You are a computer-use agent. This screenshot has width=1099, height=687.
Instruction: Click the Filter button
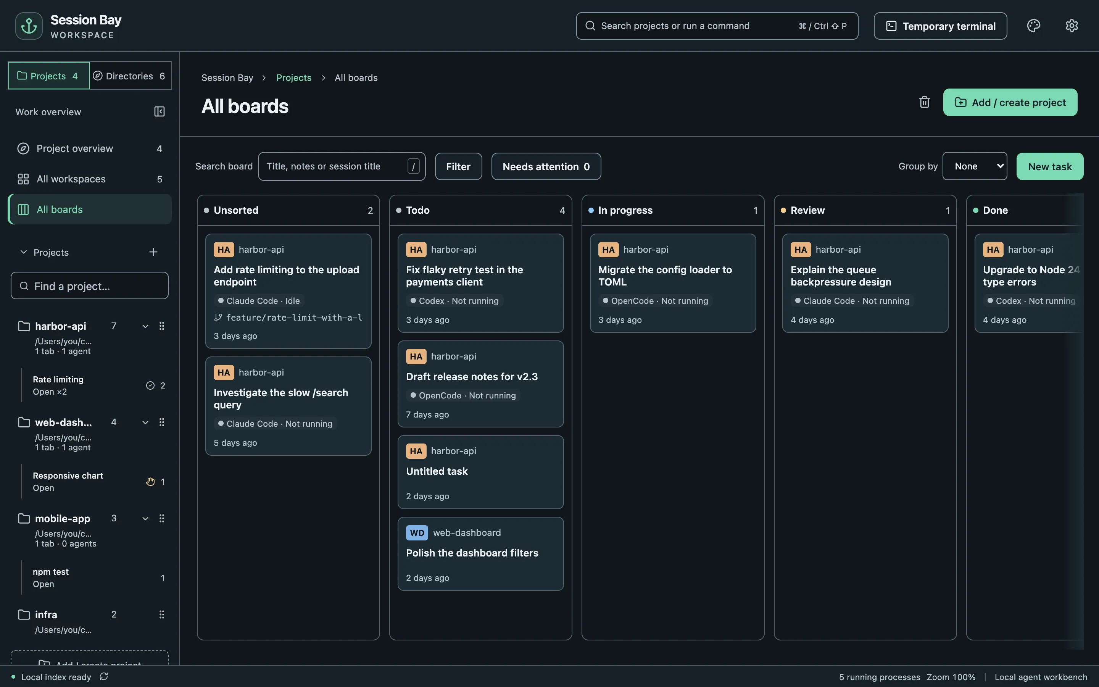click(x=458, y=167)
